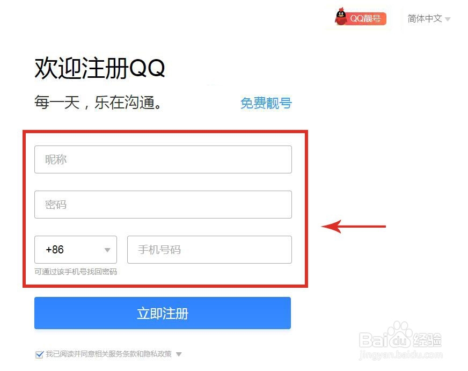This screenshot has width=468, height=371.
Task: Click the 欢迎注册QQ heading
Action: [x=100, y=68]
